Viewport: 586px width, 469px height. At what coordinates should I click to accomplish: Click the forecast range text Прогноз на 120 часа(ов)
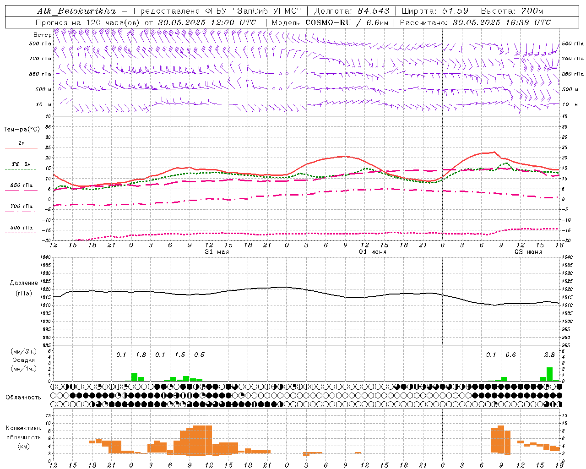pos(88,22)
